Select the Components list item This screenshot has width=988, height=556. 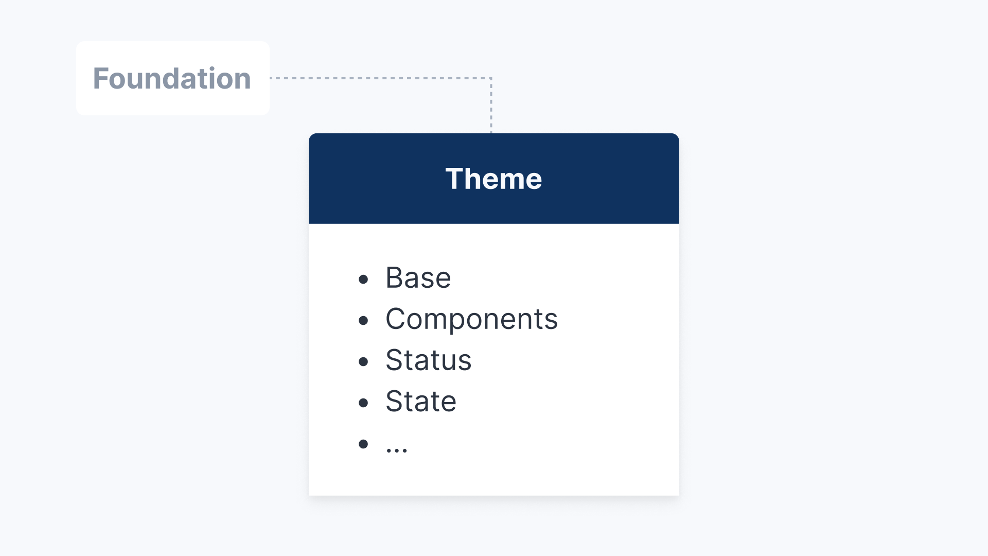point(471,319)
